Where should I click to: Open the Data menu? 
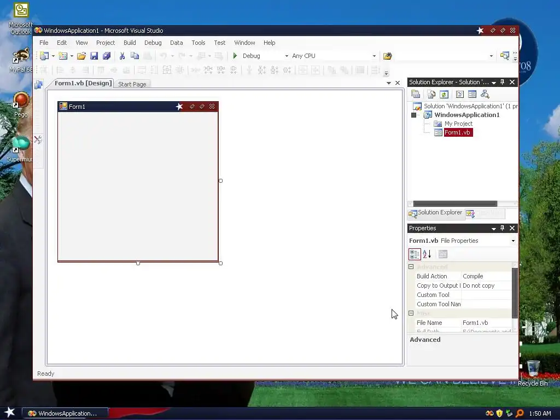coord(177,43)
